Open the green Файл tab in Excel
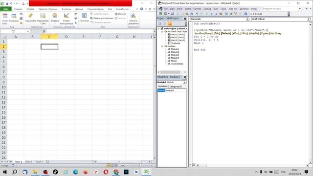Viewport: 313px width, 176px height. [x=6, y=9]
